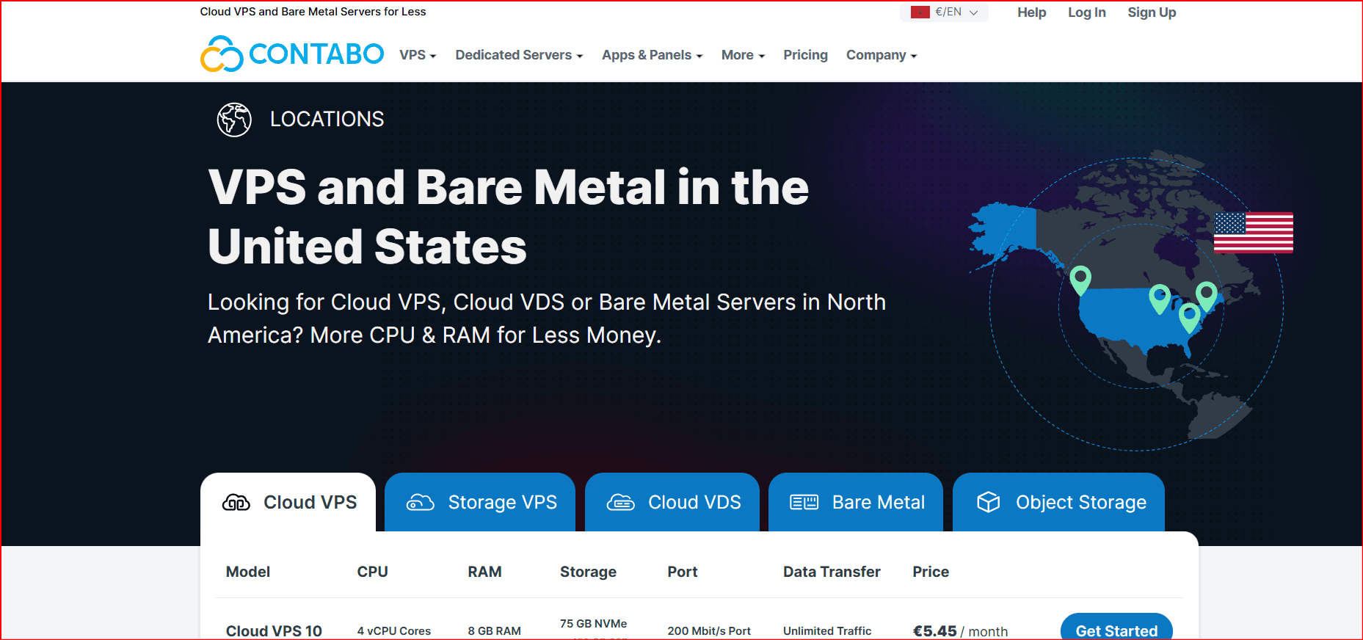Expand the VPS navigation dropdown
Screen dimensions: 1363x640
pyautogui.click(x=418, y=56)
